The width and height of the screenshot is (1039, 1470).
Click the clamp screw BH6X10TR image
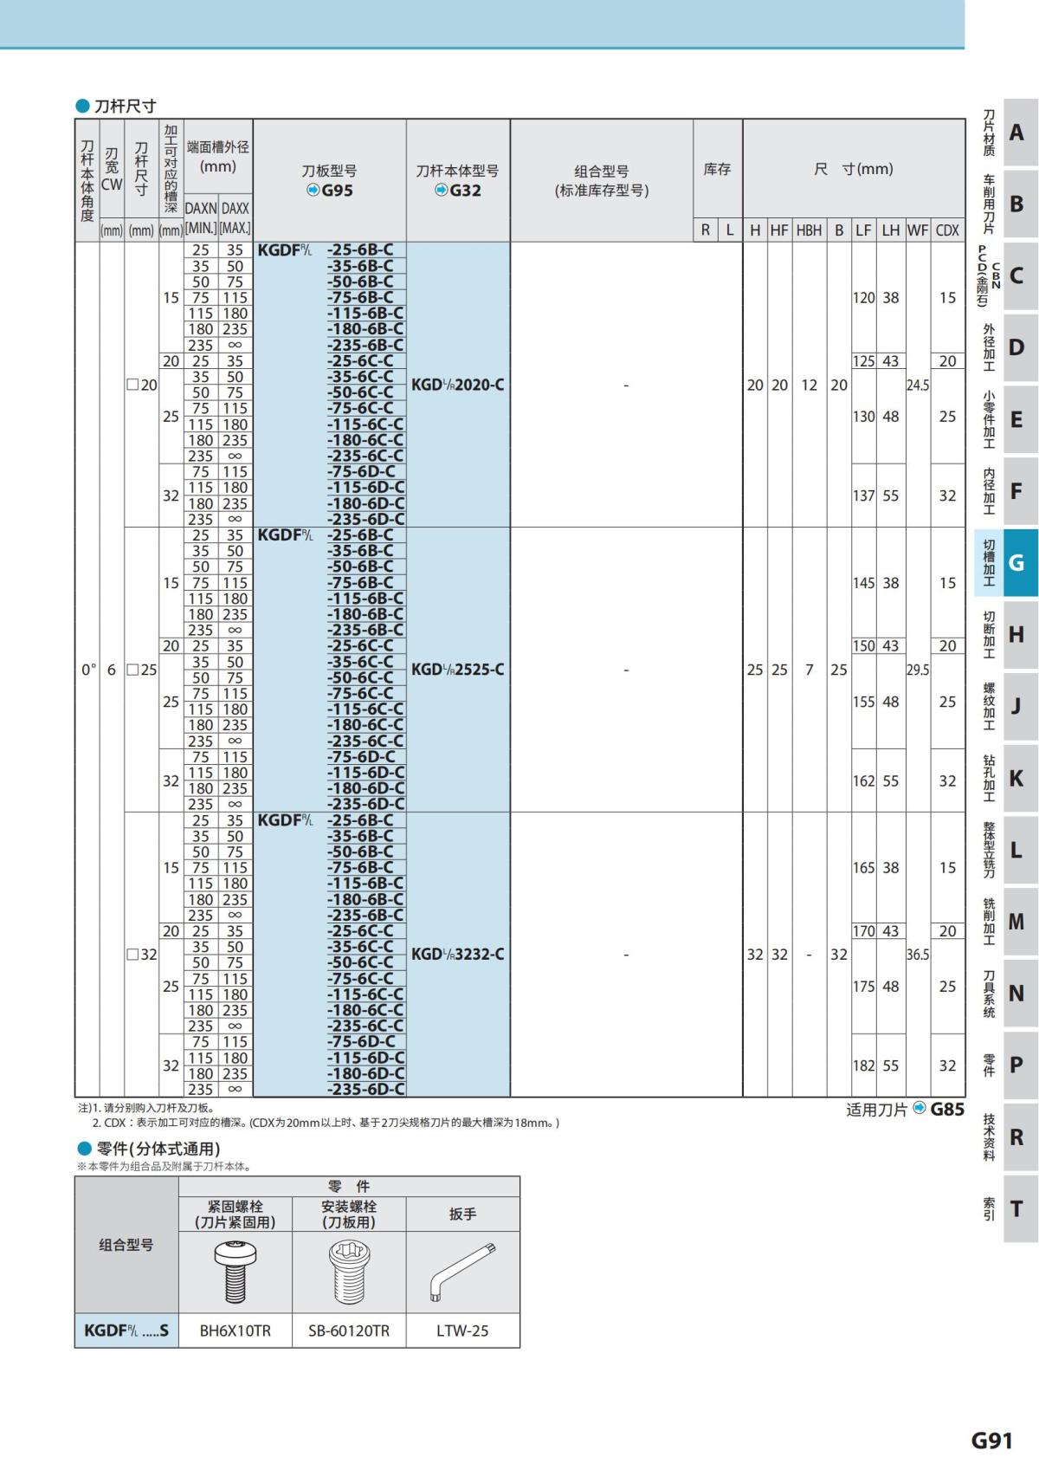coord(235,1272)
